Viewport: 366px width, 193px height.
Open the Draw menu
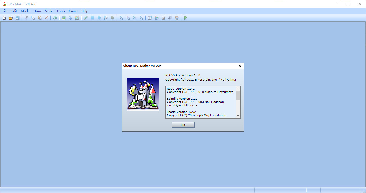point(37,11)
